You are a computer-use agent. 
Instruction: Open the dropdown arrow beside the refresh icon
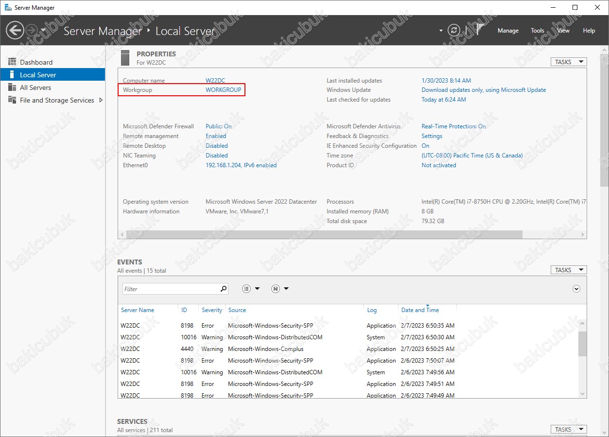[441, 31]
